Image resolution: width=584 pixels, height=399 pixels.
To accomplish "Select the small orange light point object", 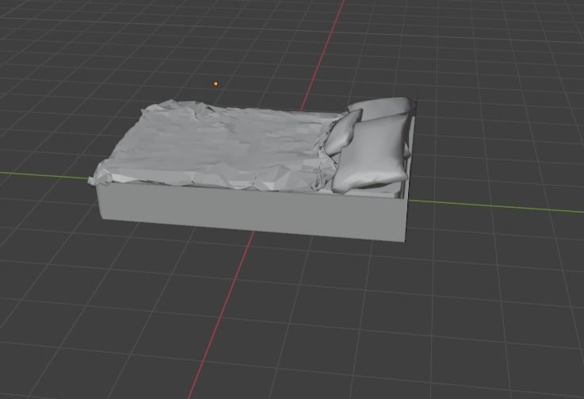I will [x=216, y=84].
